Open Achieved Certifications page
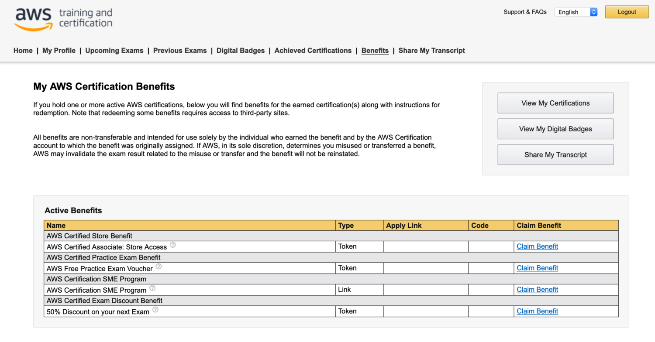Screen dimensions: 655x342 point(313,51)
